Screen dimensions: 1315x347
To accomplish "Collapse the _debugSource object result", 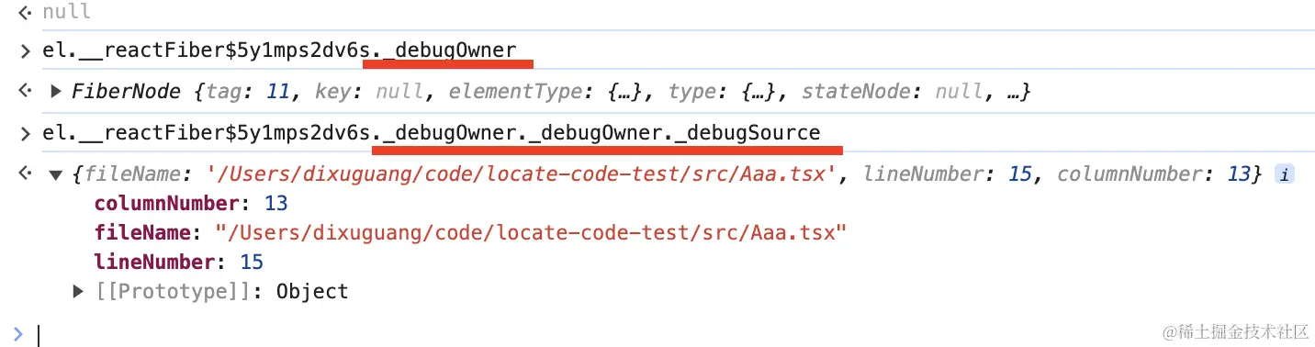I will [x=56, y=174].
